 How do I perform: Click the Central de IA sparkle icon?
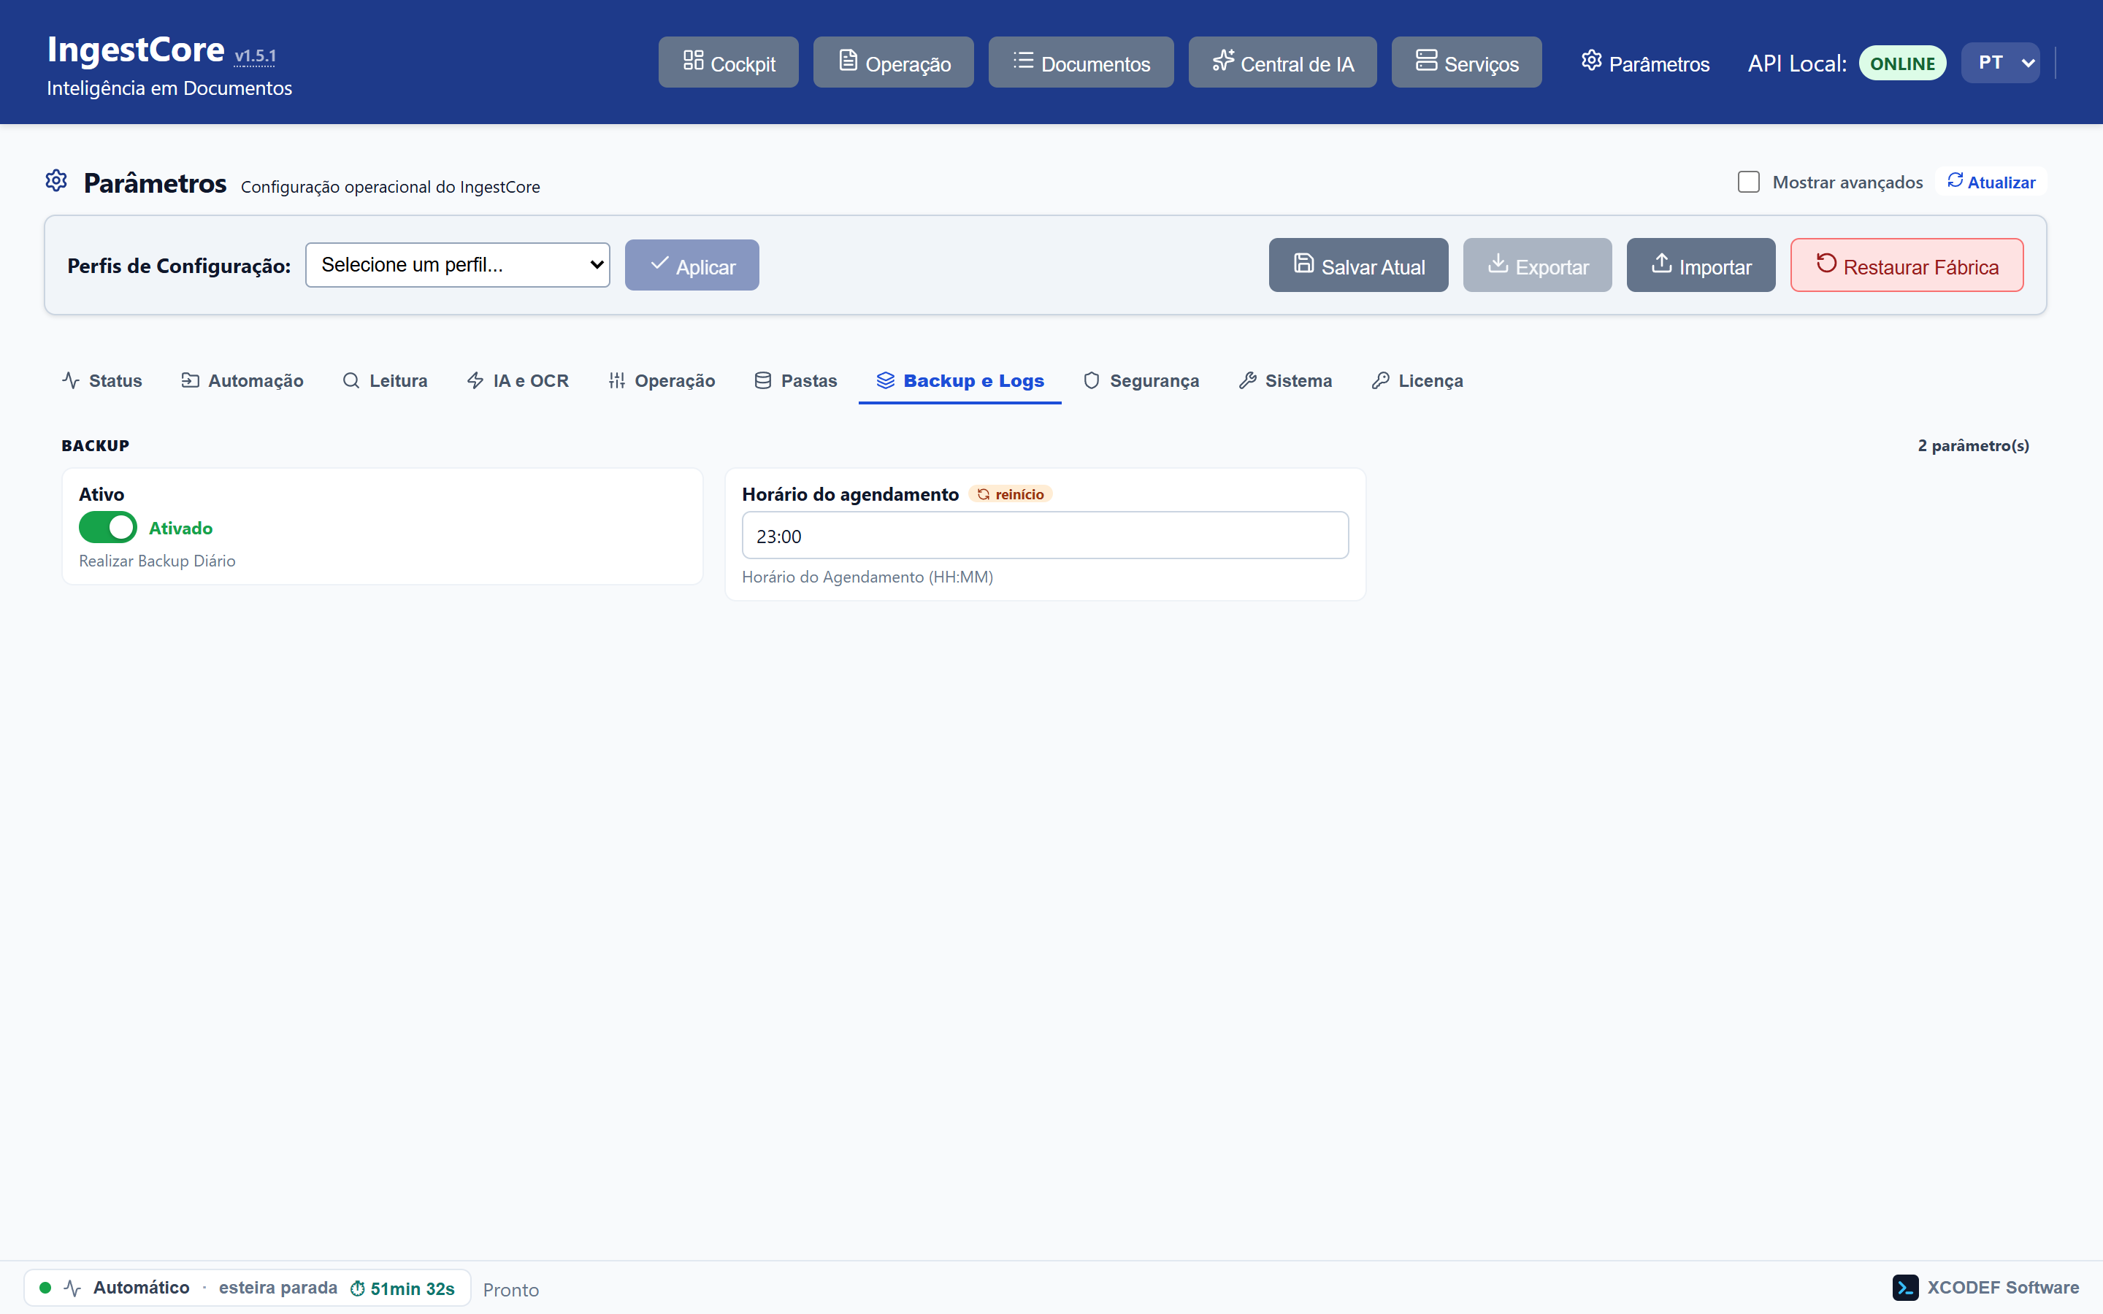click(1222, 60)
